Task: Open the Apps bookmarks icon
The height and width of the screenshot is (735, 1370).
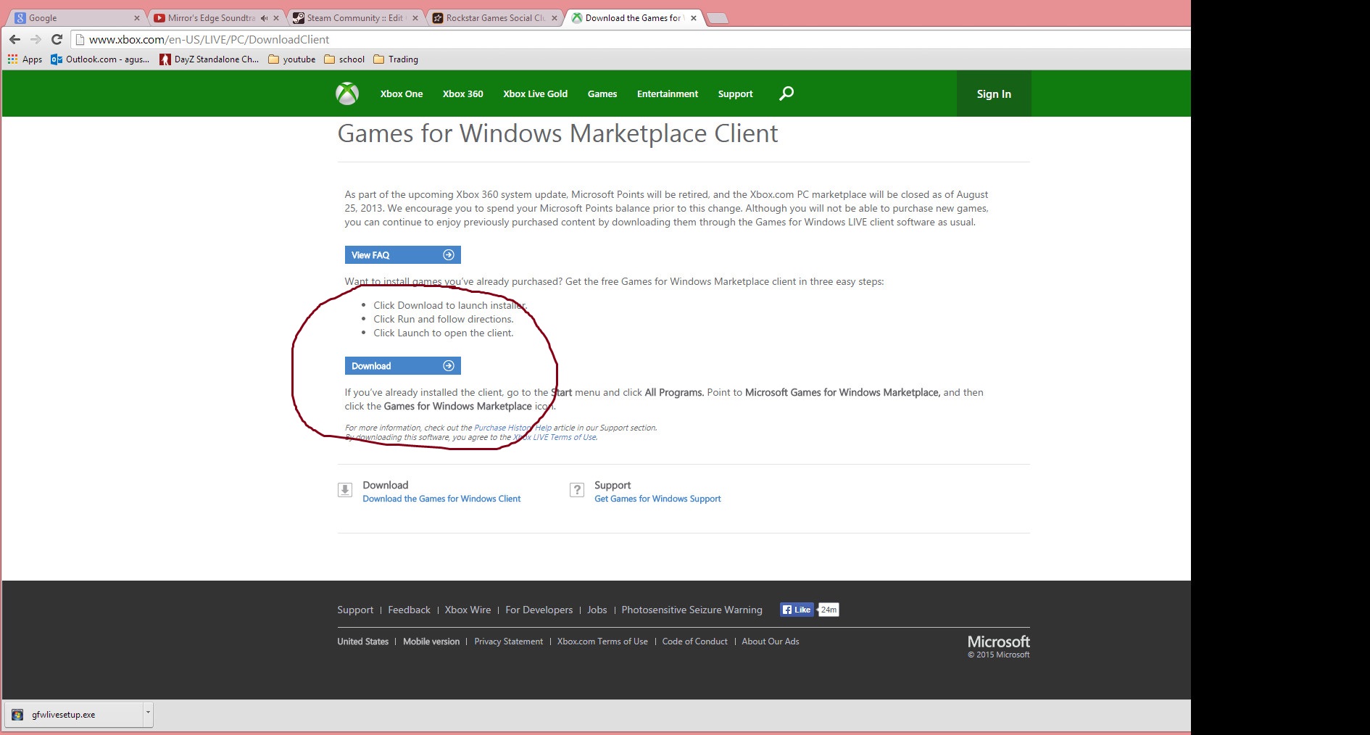Action: [x=25, y=59]
